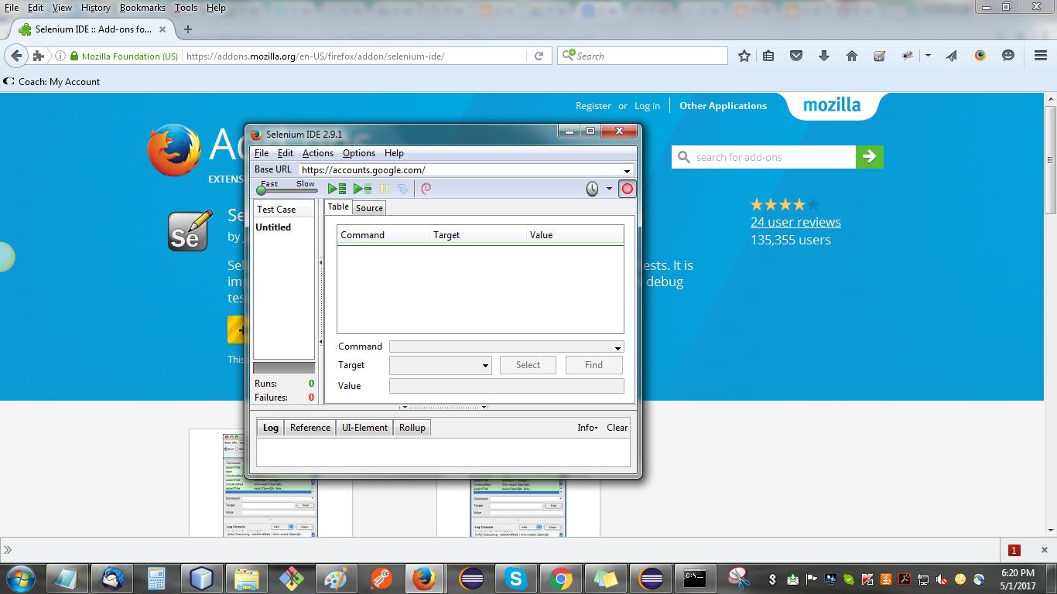This screenshot has height=594, width=1057.
Task: Click the Firebug bug icon
Action: 908,56
